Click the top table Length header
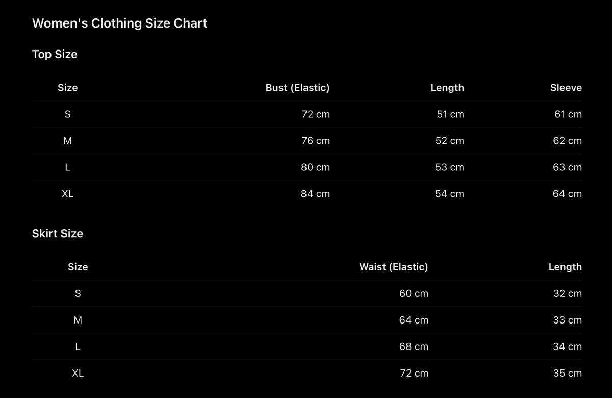The image size is (612, 398). (447, 88)
